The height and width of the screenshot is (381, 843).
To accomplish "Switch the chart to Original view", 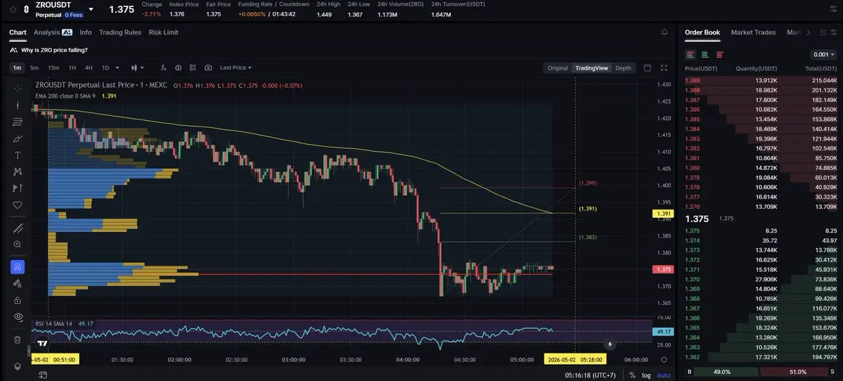I will pos(558,67).
